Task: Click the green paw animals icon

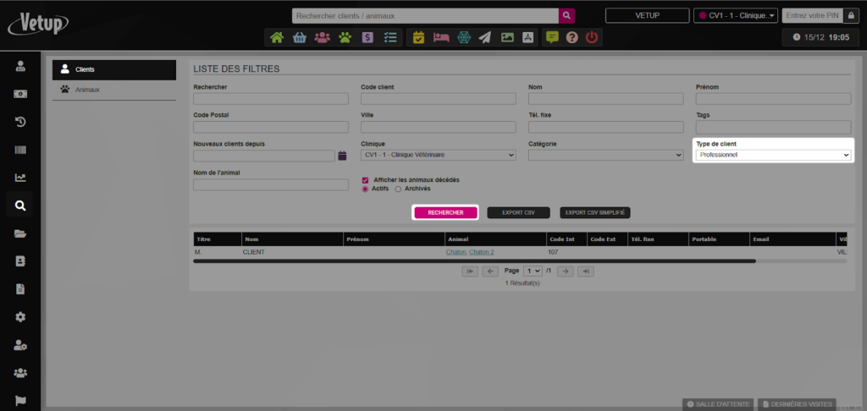Action: [345, 37]
